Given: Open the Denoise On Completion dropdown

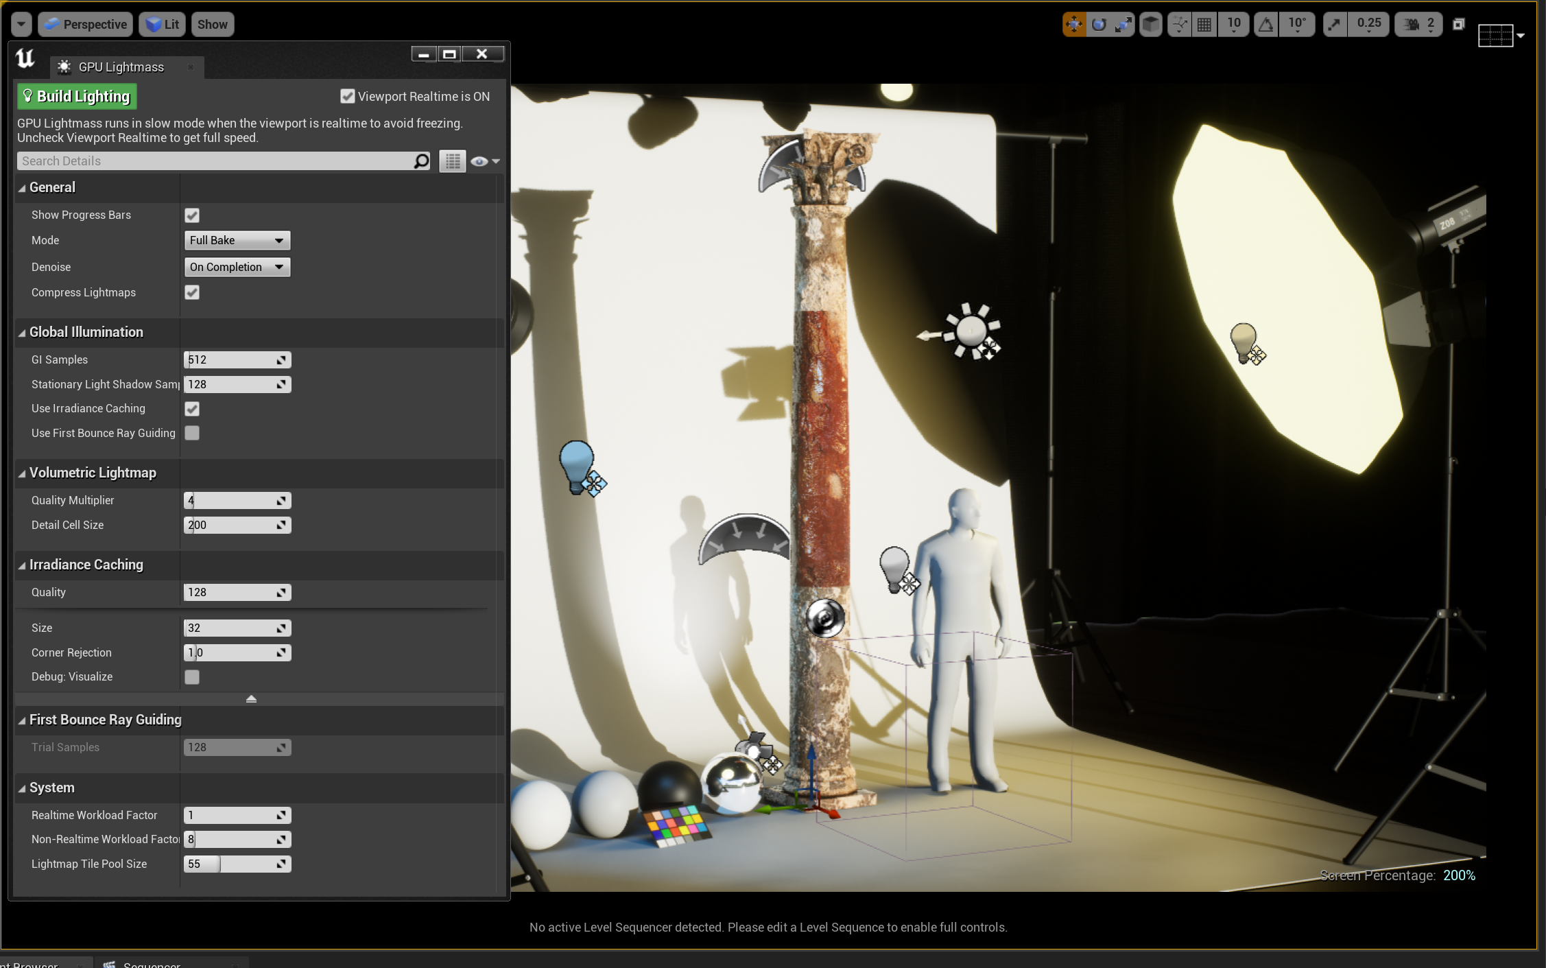Looking at the screenshot, I should tap(237, 267).
